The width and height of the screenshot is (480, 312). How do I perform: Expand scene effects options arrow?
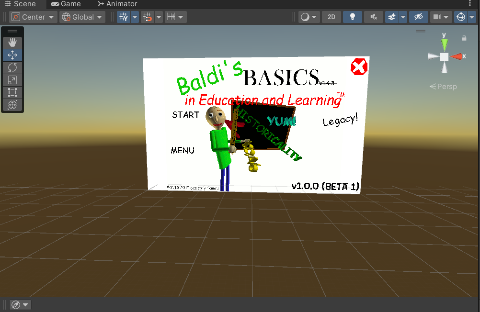tap(403, 17)
